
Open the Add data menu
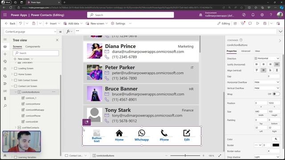tap(73, 24)
